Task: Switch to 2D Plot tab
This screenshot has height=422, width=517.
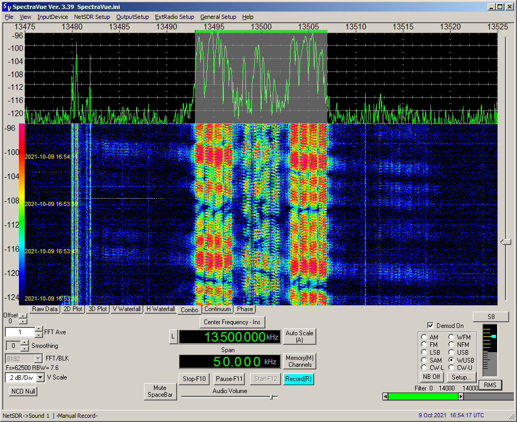Action: [x=73, y=309]
